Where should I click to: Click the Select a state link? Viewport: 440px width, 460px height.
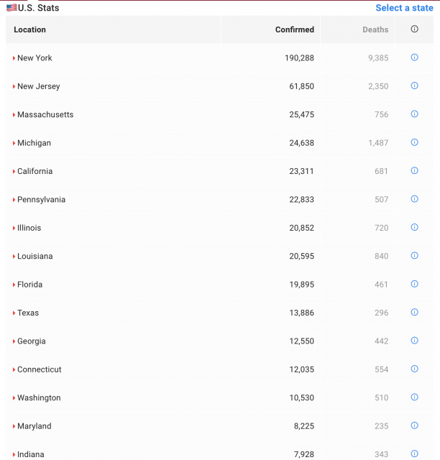(x=404, y=8)
